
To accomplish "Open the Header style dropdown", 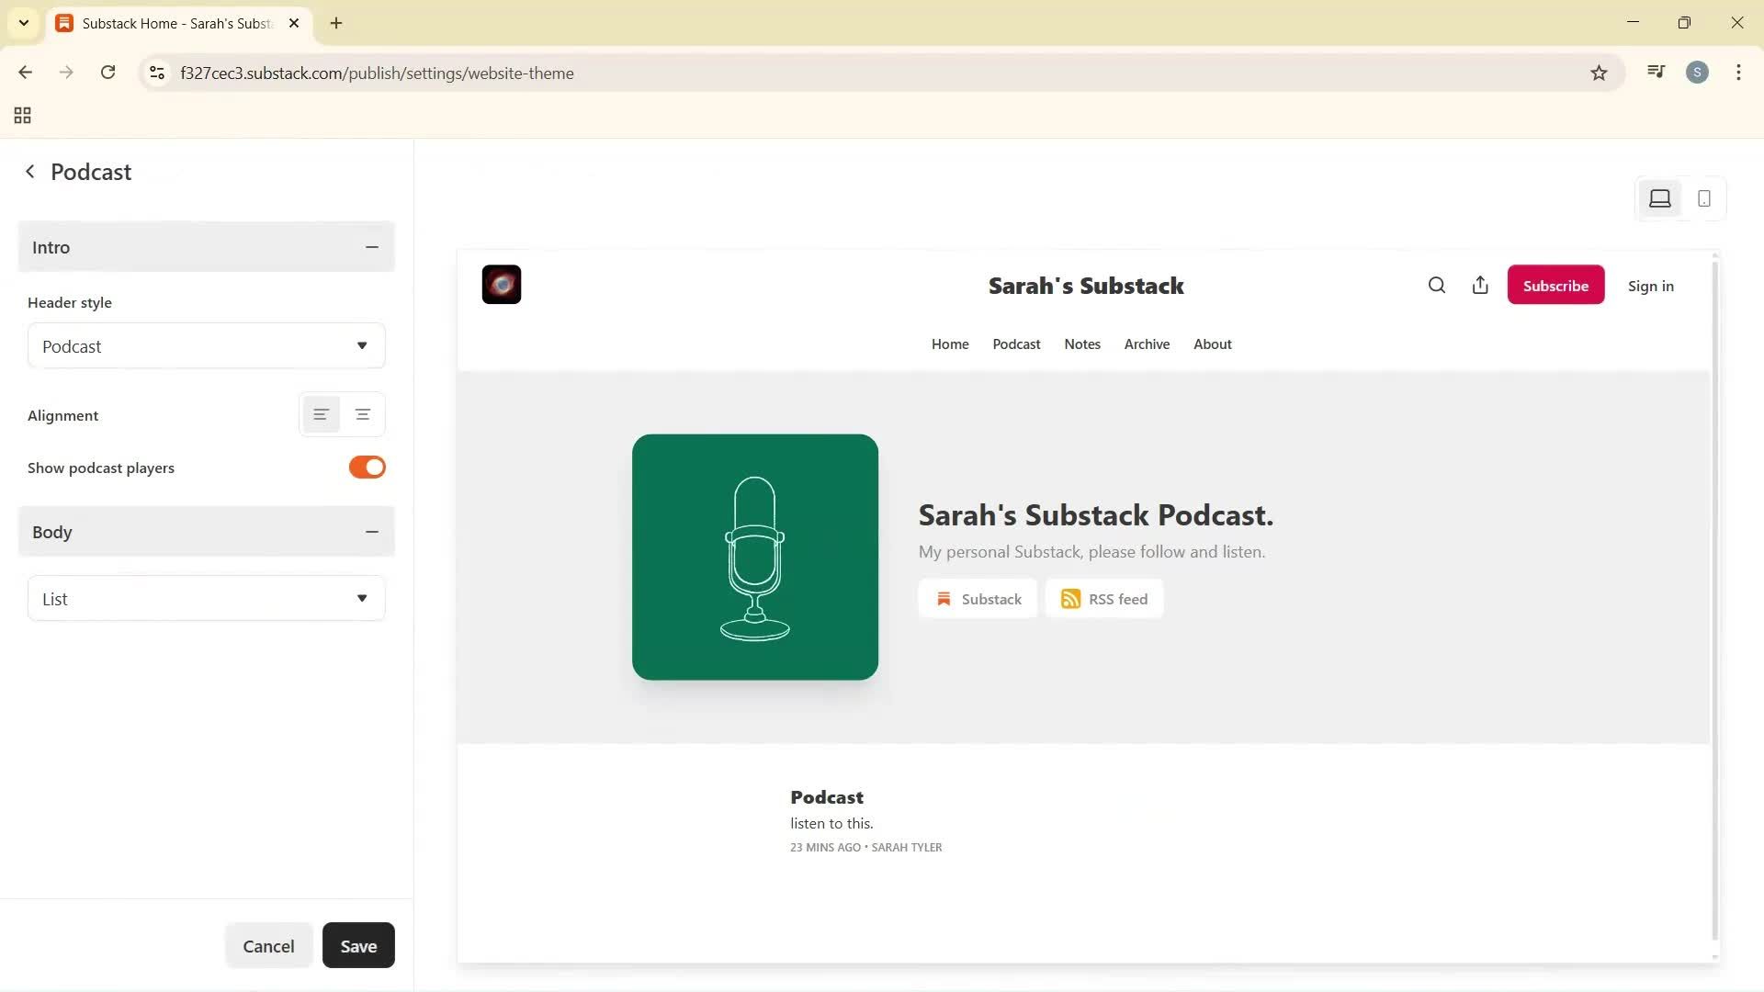I will pyautogui.click(x=207, y=346).
